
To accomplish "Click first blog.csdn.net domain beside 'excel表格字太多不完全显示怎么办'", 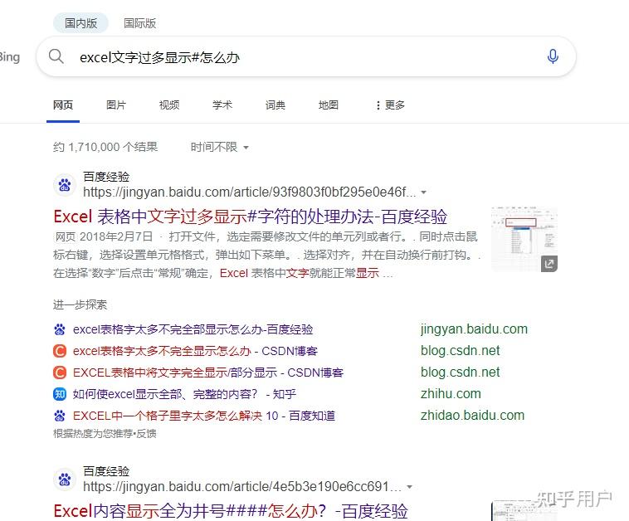I will click(460, 351).
